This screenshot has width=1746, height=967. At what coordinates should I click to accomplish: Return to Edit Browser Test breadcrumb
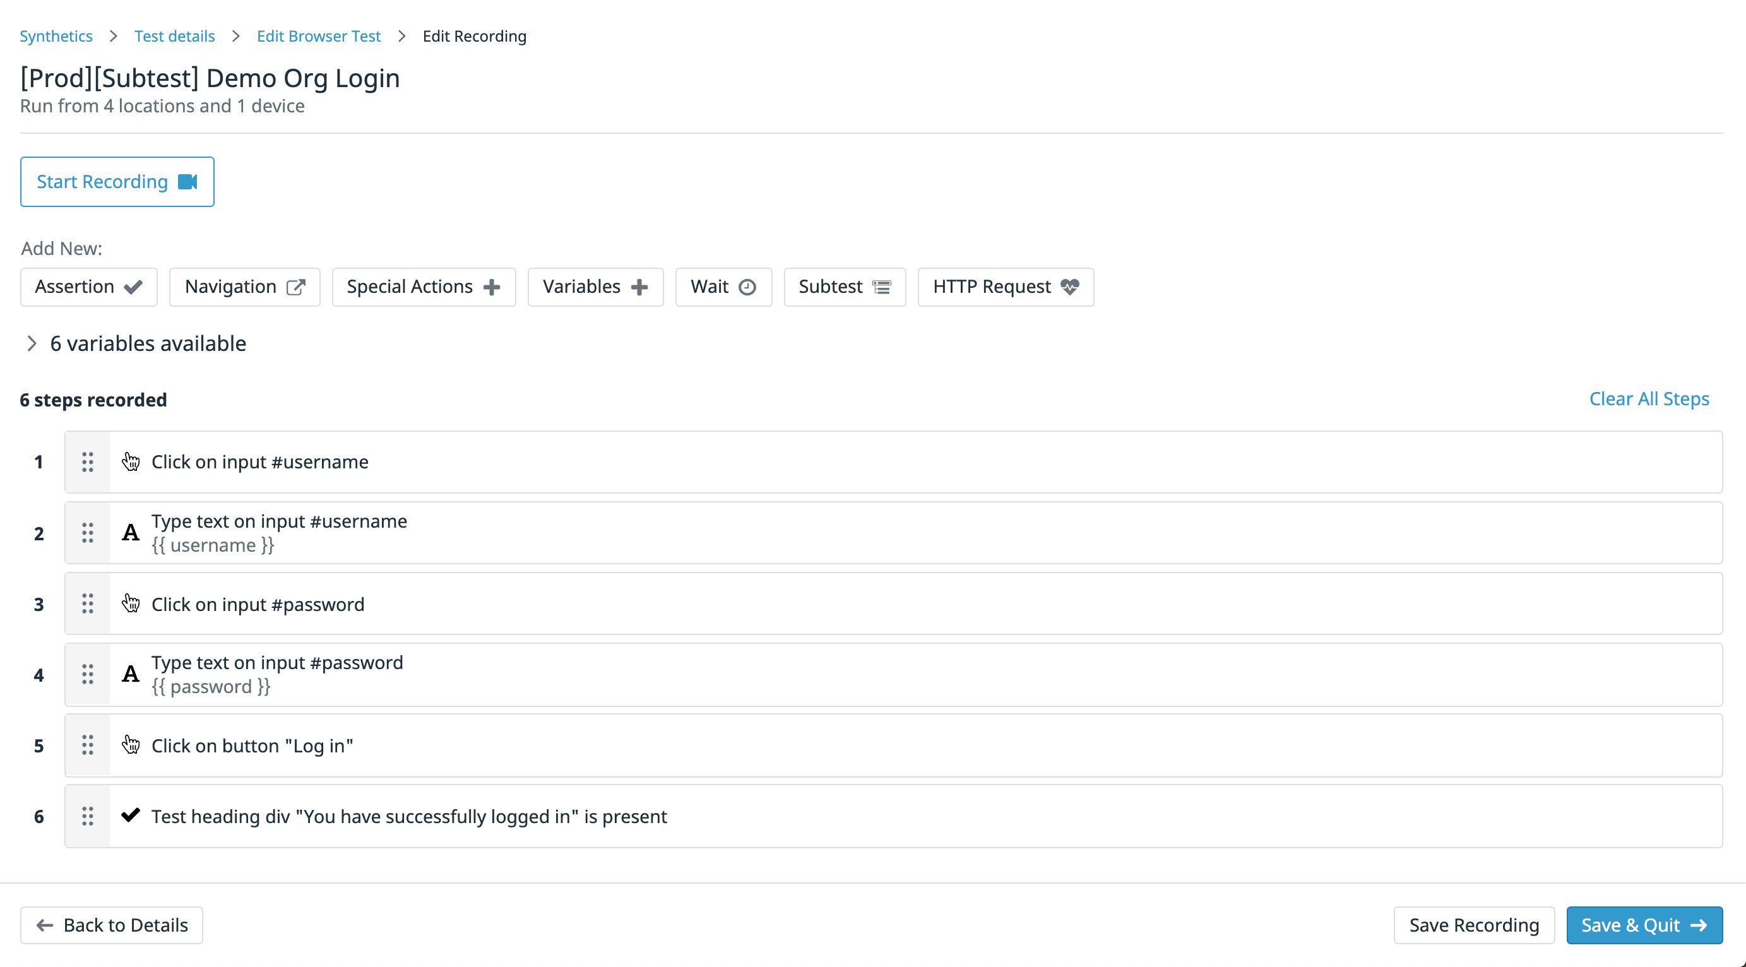pyautogui.click(x=319, y=36)
